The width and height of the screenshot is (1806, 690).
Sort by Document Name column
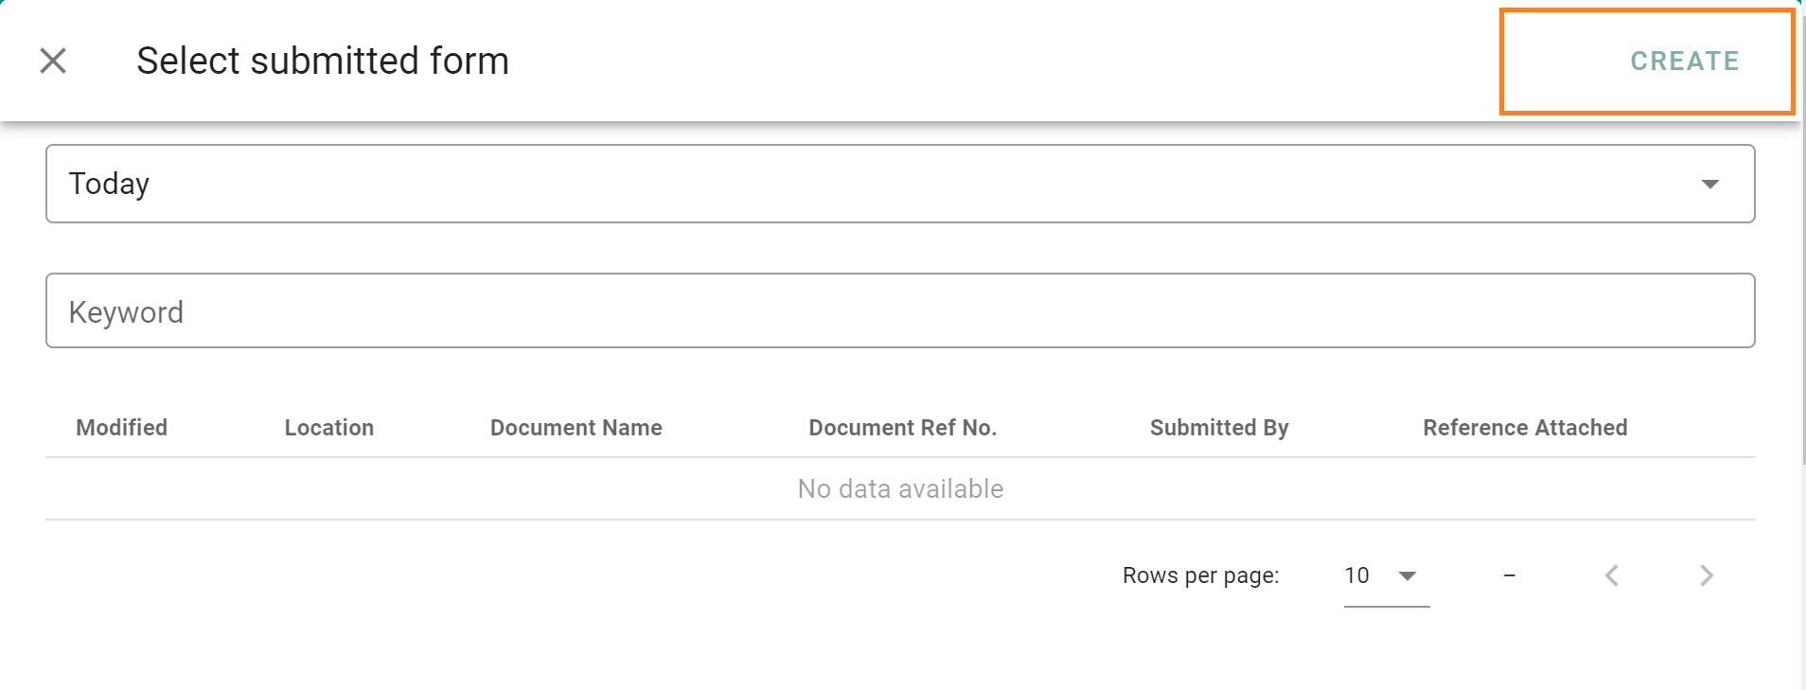coord(576,428)
